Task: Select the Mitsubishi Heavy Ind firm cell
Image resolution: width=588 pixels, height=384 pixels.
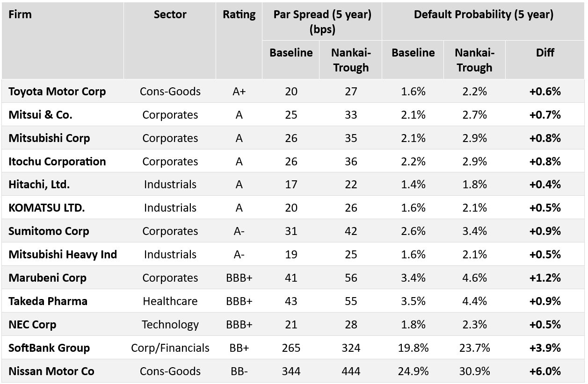Action: coord(63,255)
